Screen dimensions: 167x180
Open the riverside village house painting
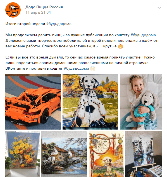tap(64, 154)
